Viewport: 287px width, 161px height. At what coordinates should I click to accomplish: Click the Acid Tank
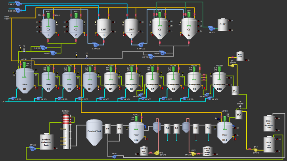(239, 55)
